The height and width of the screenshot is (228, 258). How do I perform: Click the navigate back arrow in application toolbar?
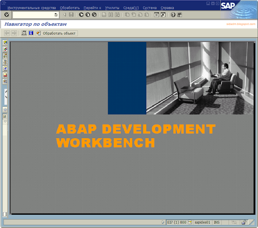(7, 33)
